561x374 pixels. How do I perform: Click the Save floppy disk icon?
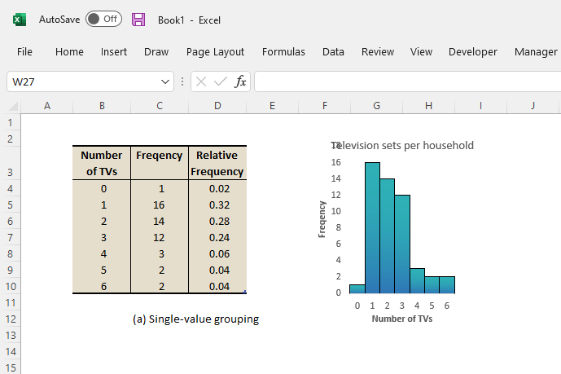pos(138,20)
